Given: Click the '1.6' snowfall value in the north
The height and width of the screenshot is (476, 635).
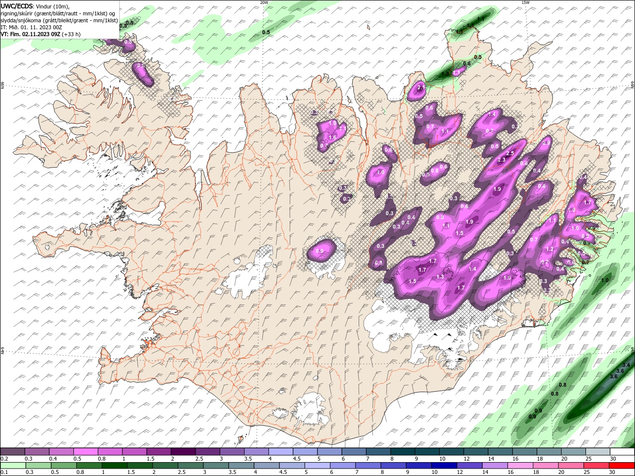Looking at the screenshot, I should pyautogui.click(x=333, y=137).
